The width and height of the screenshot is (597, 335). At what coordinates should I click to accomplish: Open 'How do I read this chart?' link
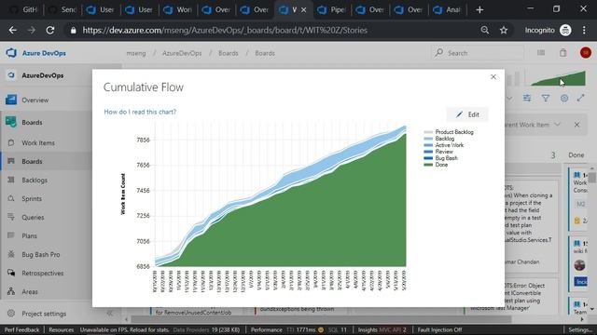pos(140,112)
